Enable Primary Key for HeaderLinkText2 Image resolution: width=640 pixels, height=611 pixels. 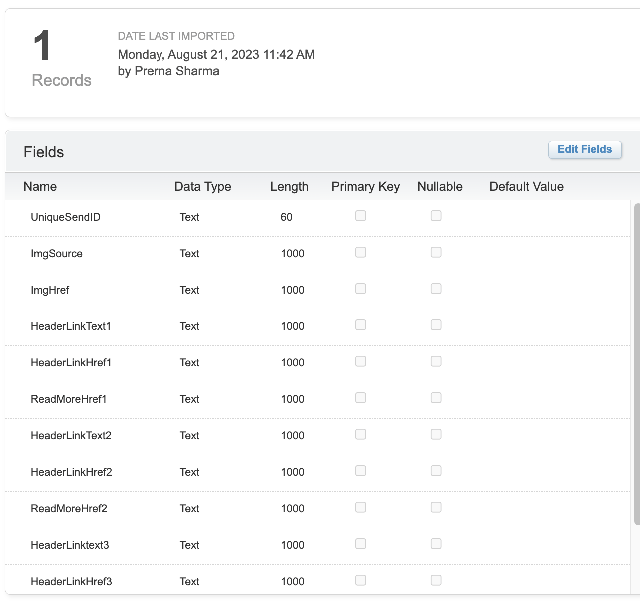pyautogui.click(x=360, y=434)
